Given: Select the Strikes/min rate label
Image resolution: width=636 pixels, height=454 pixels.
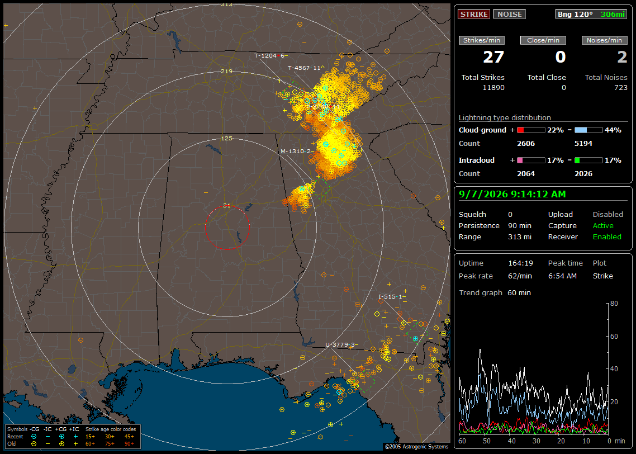Looking at the screenshot, I should point(481,40).
